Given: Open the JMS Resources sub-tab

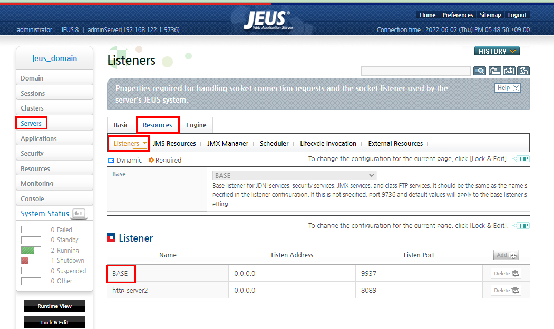Looking at the screenshot, I should click(x=174, y=144).
